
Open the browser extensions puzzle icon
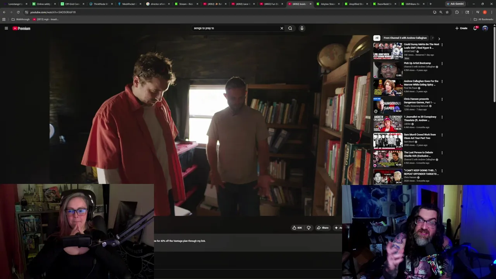point(457,12)
